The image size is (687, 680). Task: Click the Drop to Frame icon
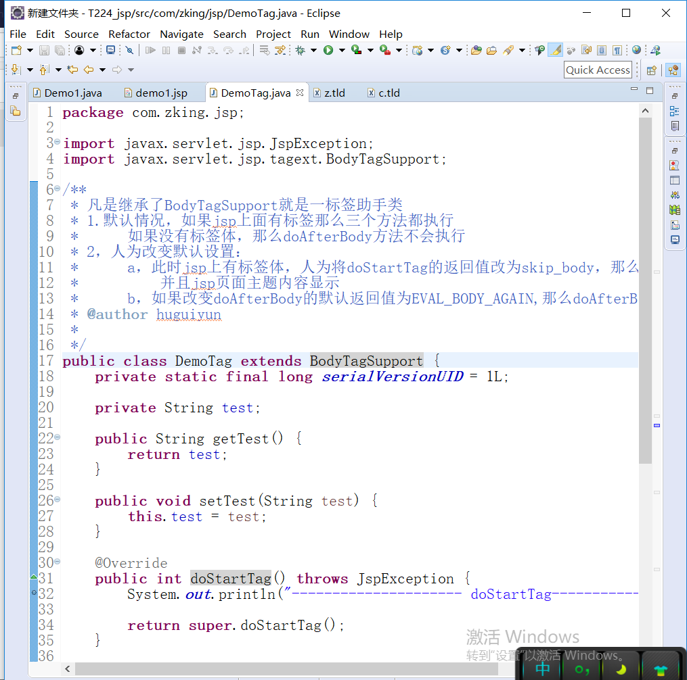[x=264, y=50]
